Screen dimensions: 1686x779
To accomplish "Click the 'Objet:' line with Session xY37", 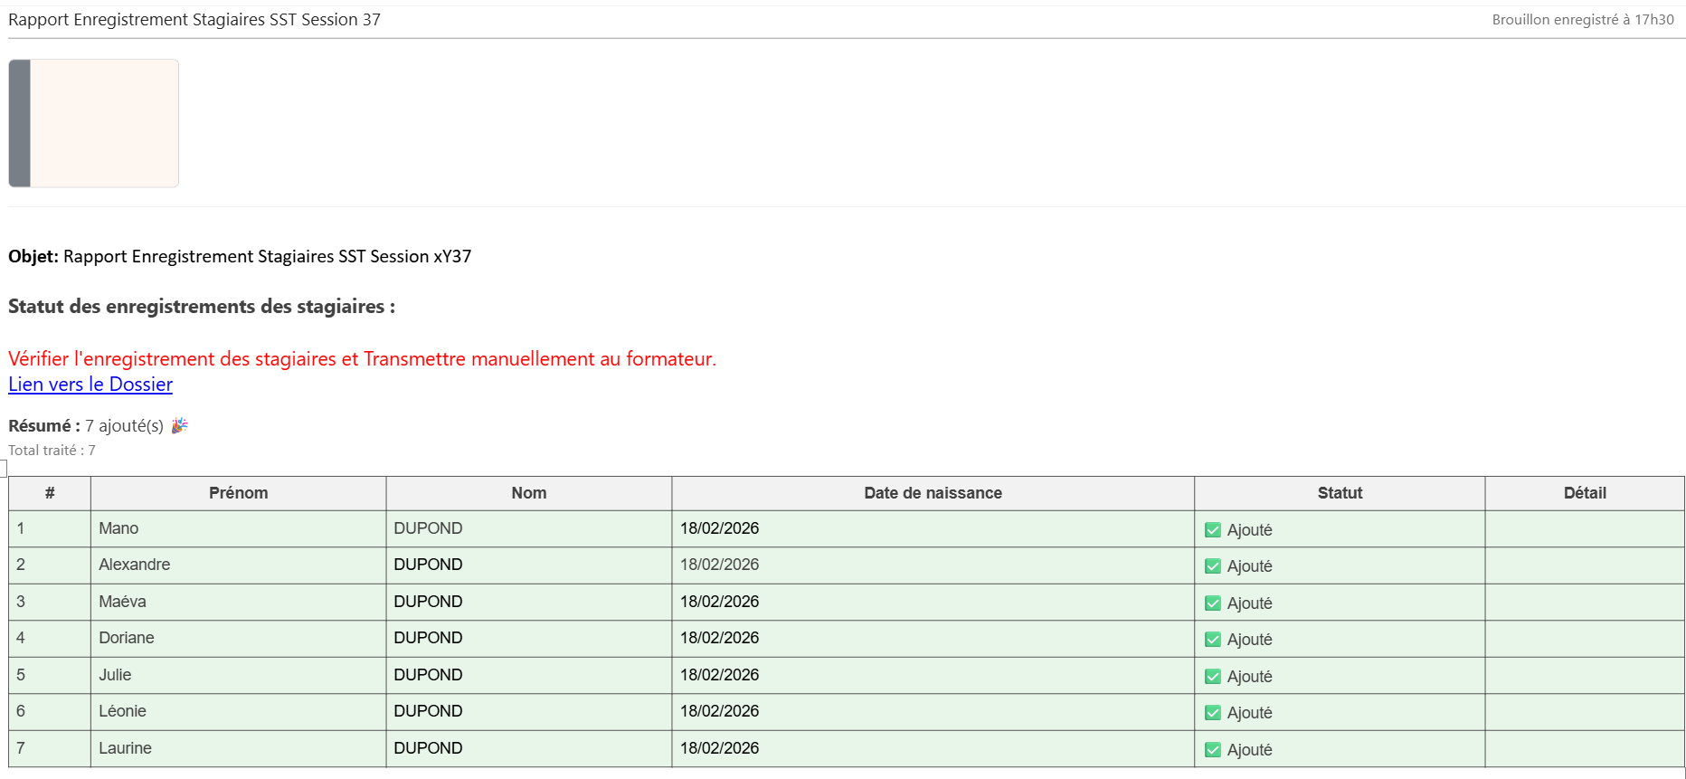I will (240, 256).
